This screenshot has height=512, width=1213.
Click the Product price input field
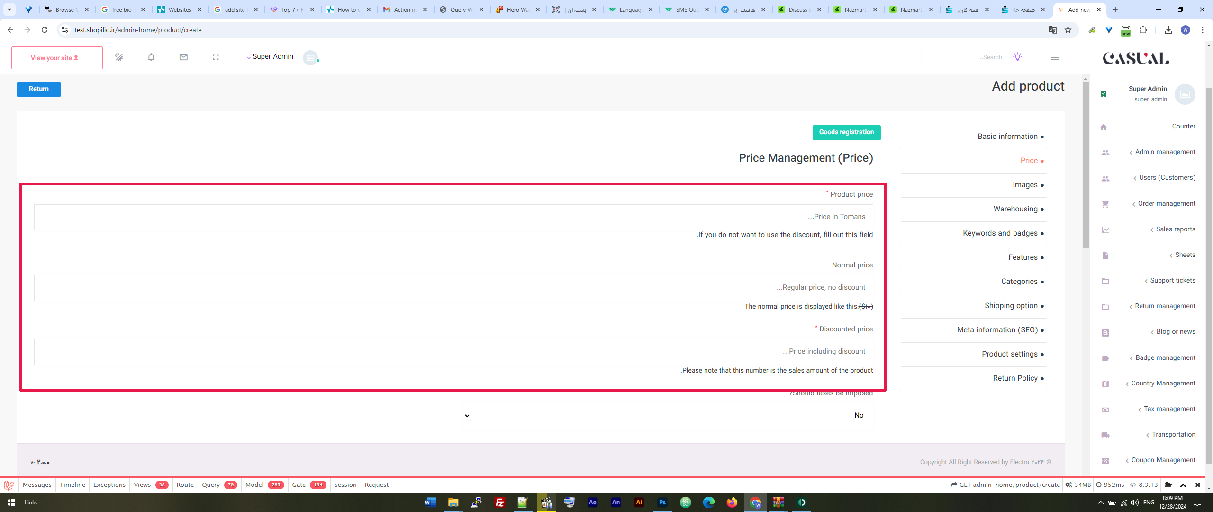pos(453,217)
